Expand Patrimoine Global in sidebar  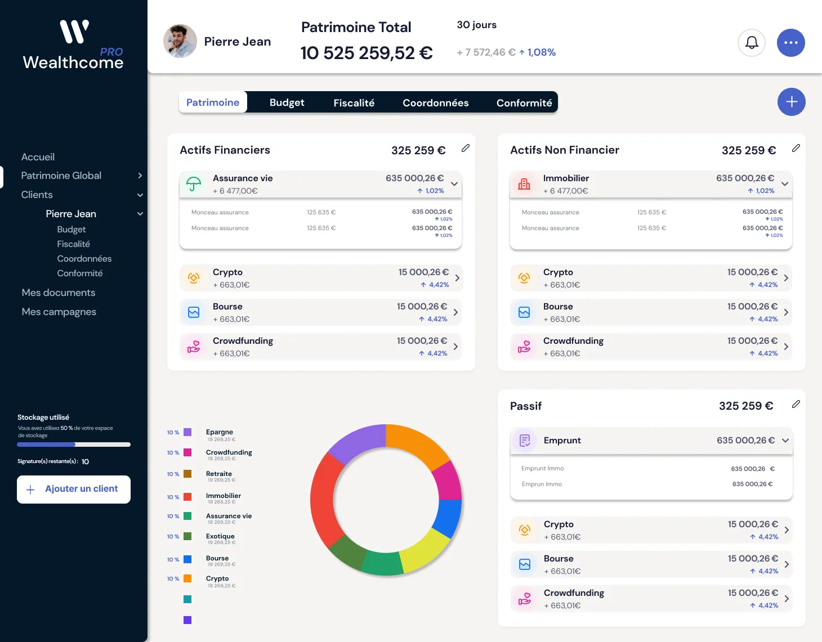[140, 176]
